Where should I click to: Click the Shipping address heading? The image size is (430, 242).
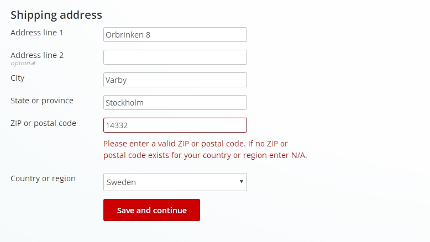56,15
